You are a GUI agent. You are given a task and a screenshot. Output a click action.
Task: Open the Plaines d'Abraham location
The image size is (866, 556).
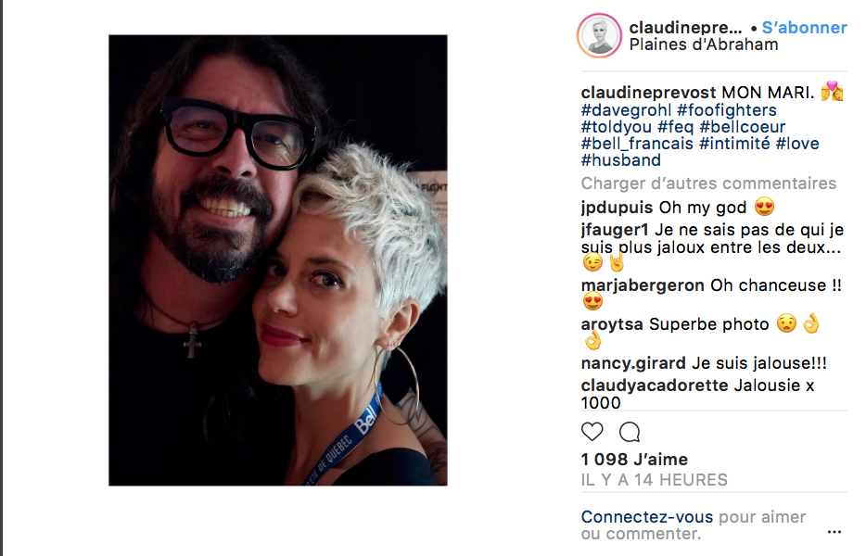704,44
